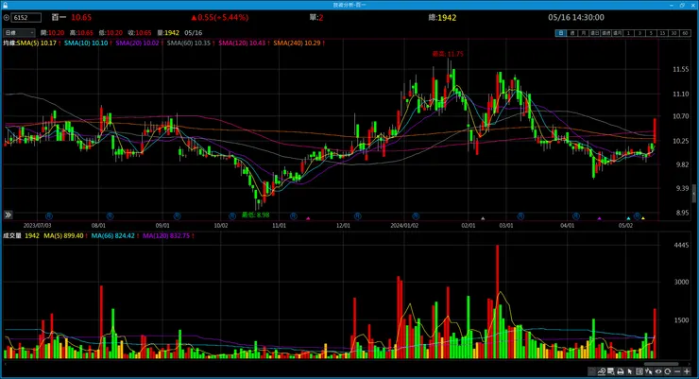Click the SMA(60) 10.35 moving average label
The image size is (699, 379).
tap(191, 43)
